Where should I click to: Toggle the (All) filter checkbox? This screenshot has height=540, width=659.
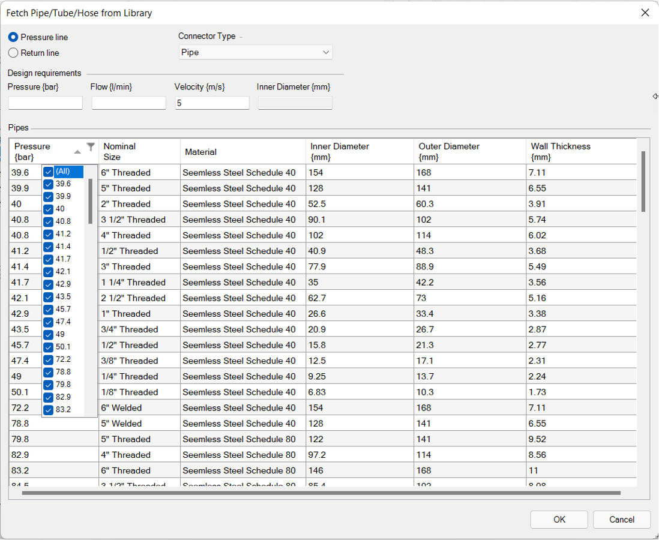[x=49, y=172]
